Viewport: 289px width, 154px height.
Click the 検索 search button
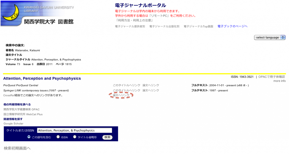(107, 137)
